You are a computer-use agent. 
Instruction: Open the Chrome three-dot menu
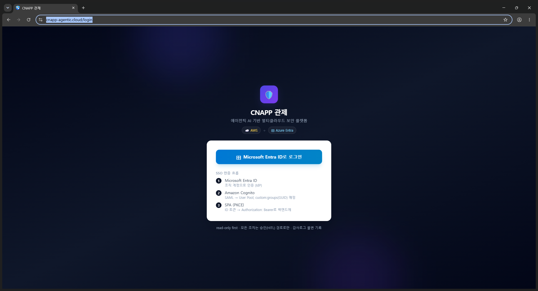[x=529, y=20]
